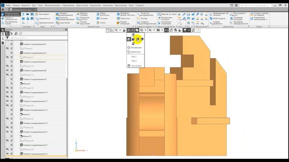Select Элемент выдавливания:9 in tree
The image size is (289, 162).
(33, 79)
